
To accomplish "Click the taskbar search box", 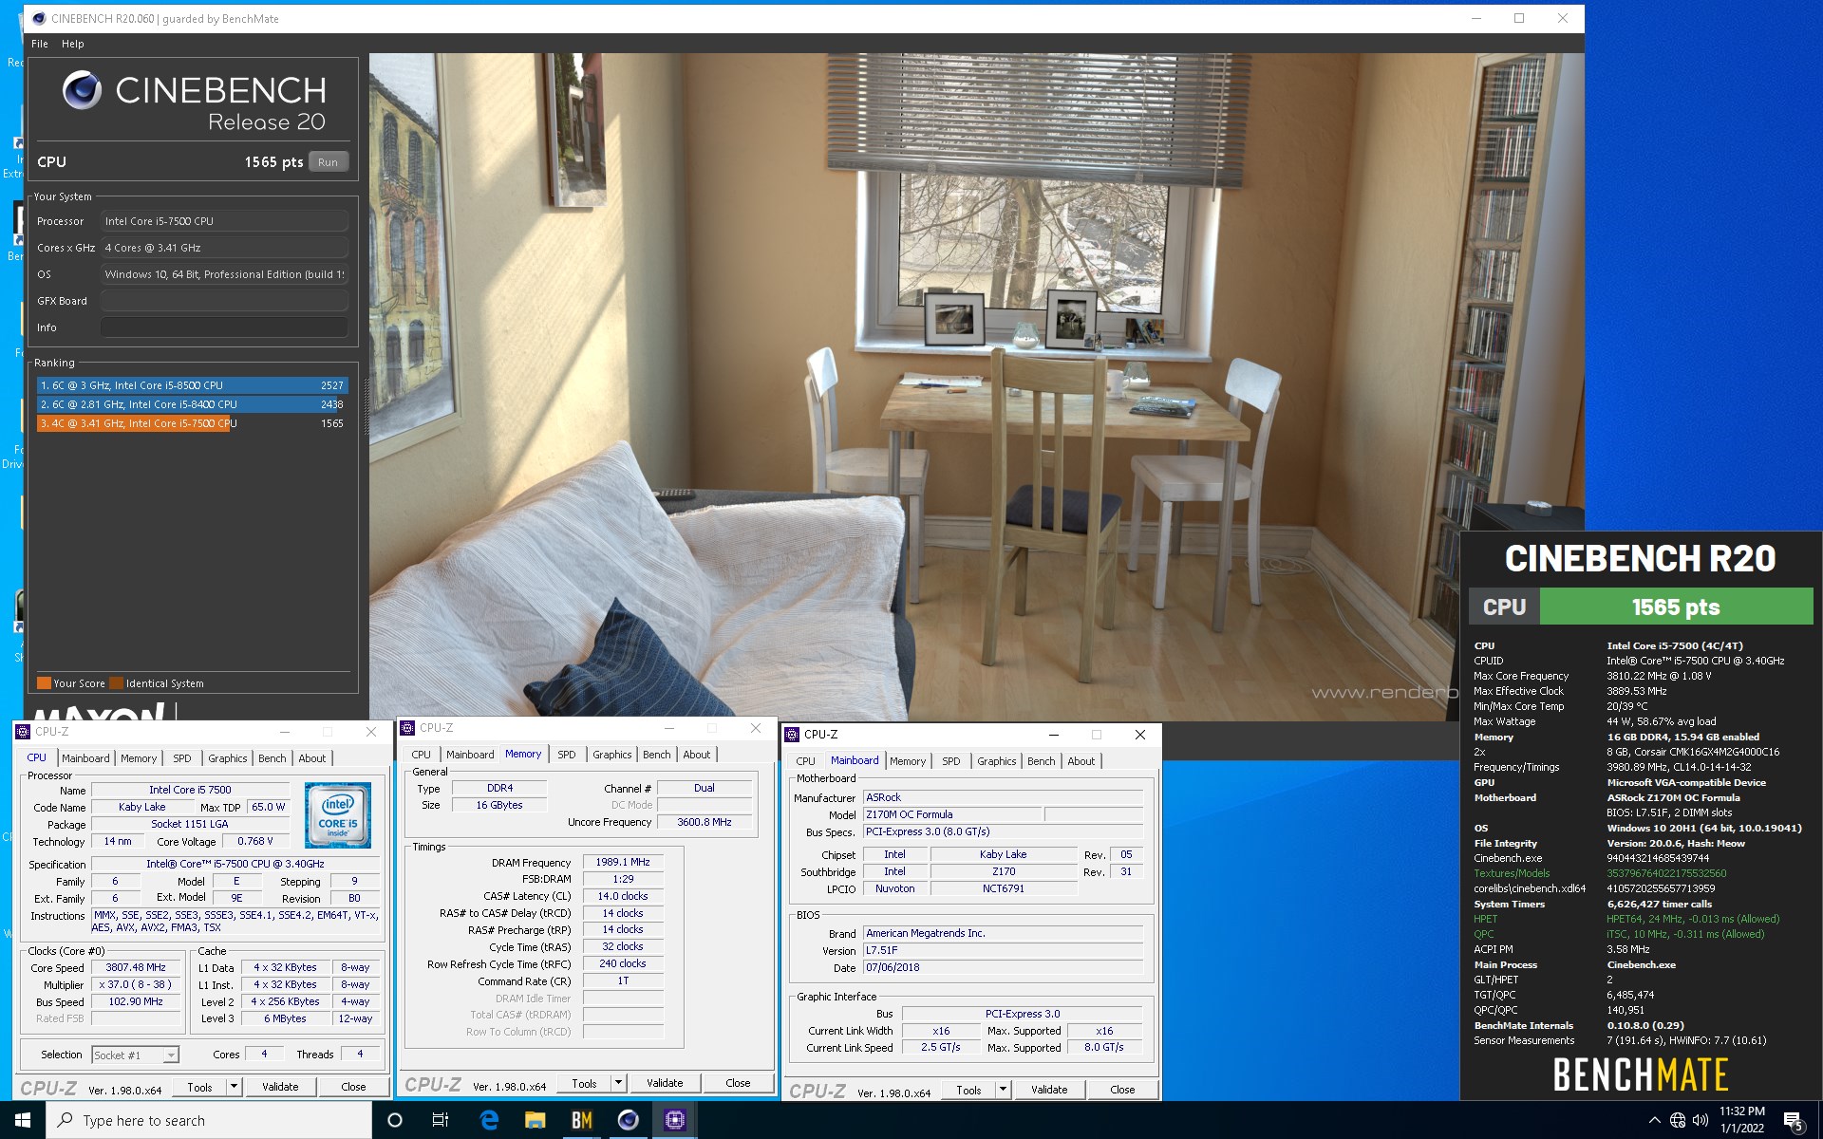I will point(209,1120).
